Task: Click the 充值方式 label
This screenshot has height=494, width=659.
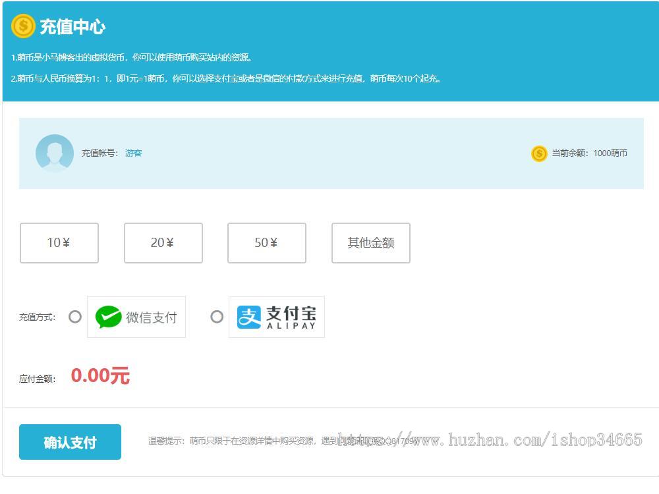Action: (37, 317)
